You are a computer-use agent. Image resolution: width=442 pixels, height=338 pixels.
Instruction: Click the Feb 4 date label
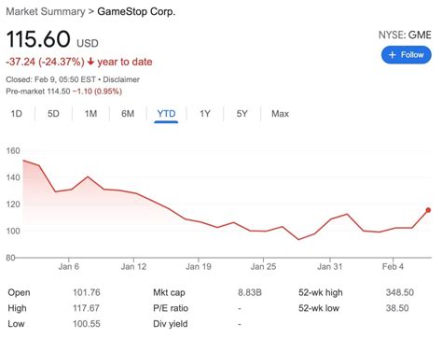393,267
